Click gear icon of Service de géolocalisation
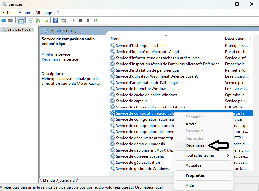The width and height of the screenshot is (259, 191). [x=112, y=162]
